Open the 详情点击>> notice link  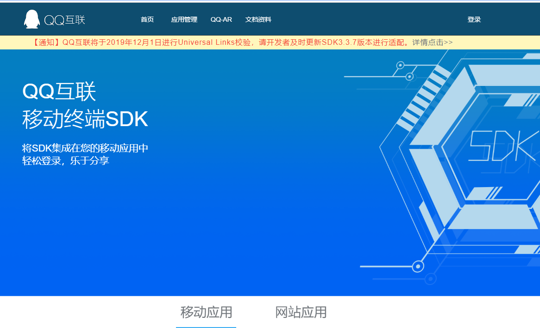433,42
